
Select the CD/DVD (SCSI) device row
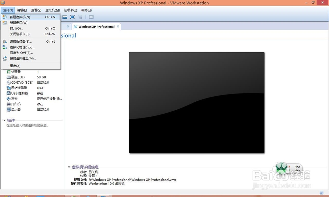35,82
